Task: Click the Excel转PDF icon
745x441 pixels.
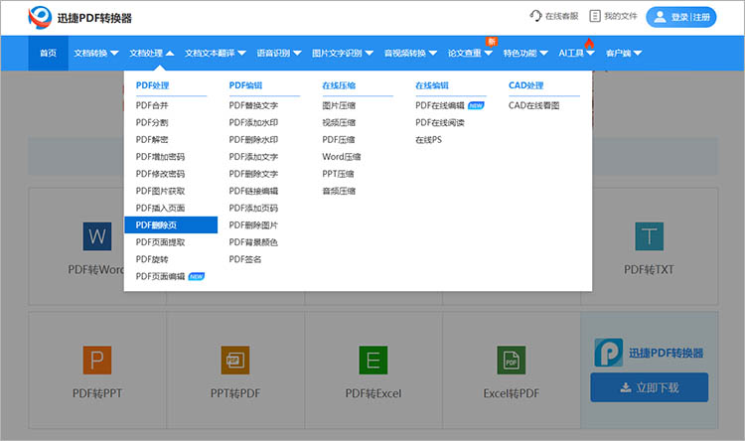Action: pyautogui.click(x=512, y=360)
